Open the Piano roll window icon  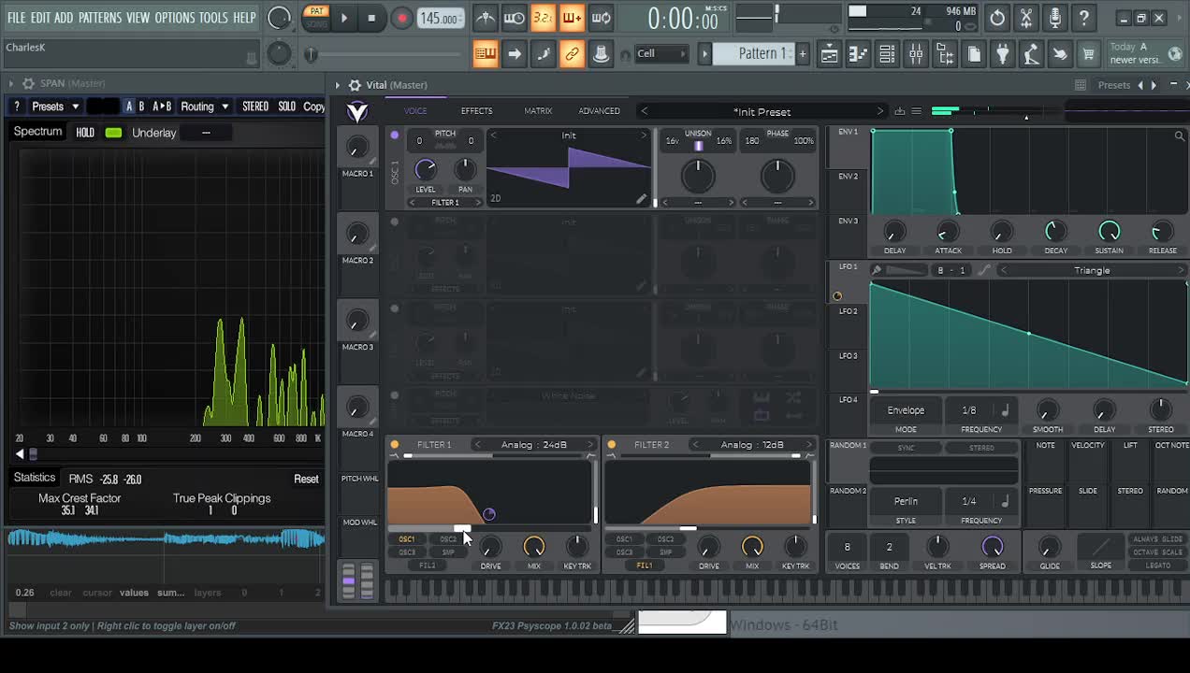click(x=858, y=54)
